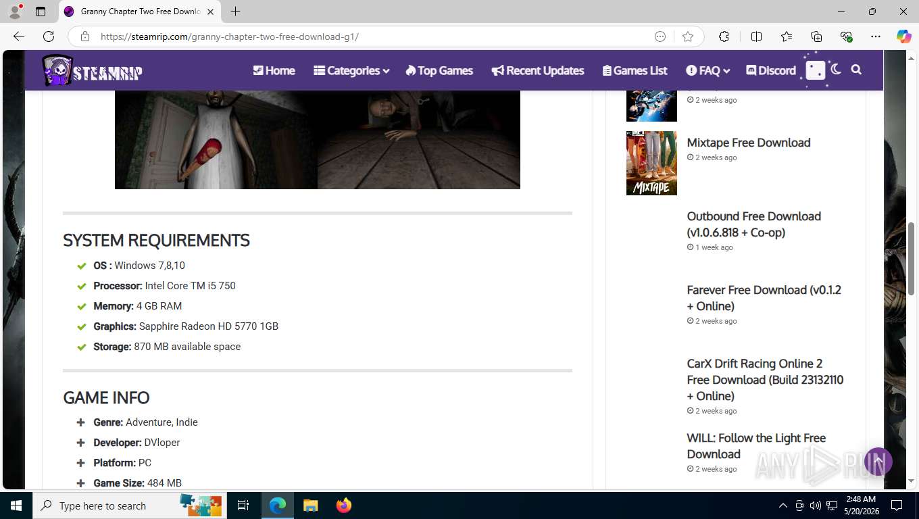Select the Granny Chapter Two tab
The width and height of the screenshot is (919, 519).
coord(140,11)
